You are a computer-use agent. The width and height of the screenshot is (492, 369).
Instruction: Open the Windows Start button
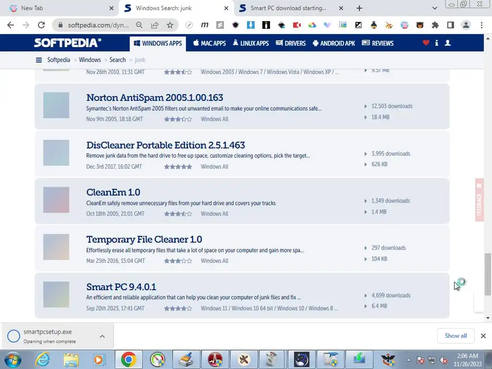tap(12, 359)
